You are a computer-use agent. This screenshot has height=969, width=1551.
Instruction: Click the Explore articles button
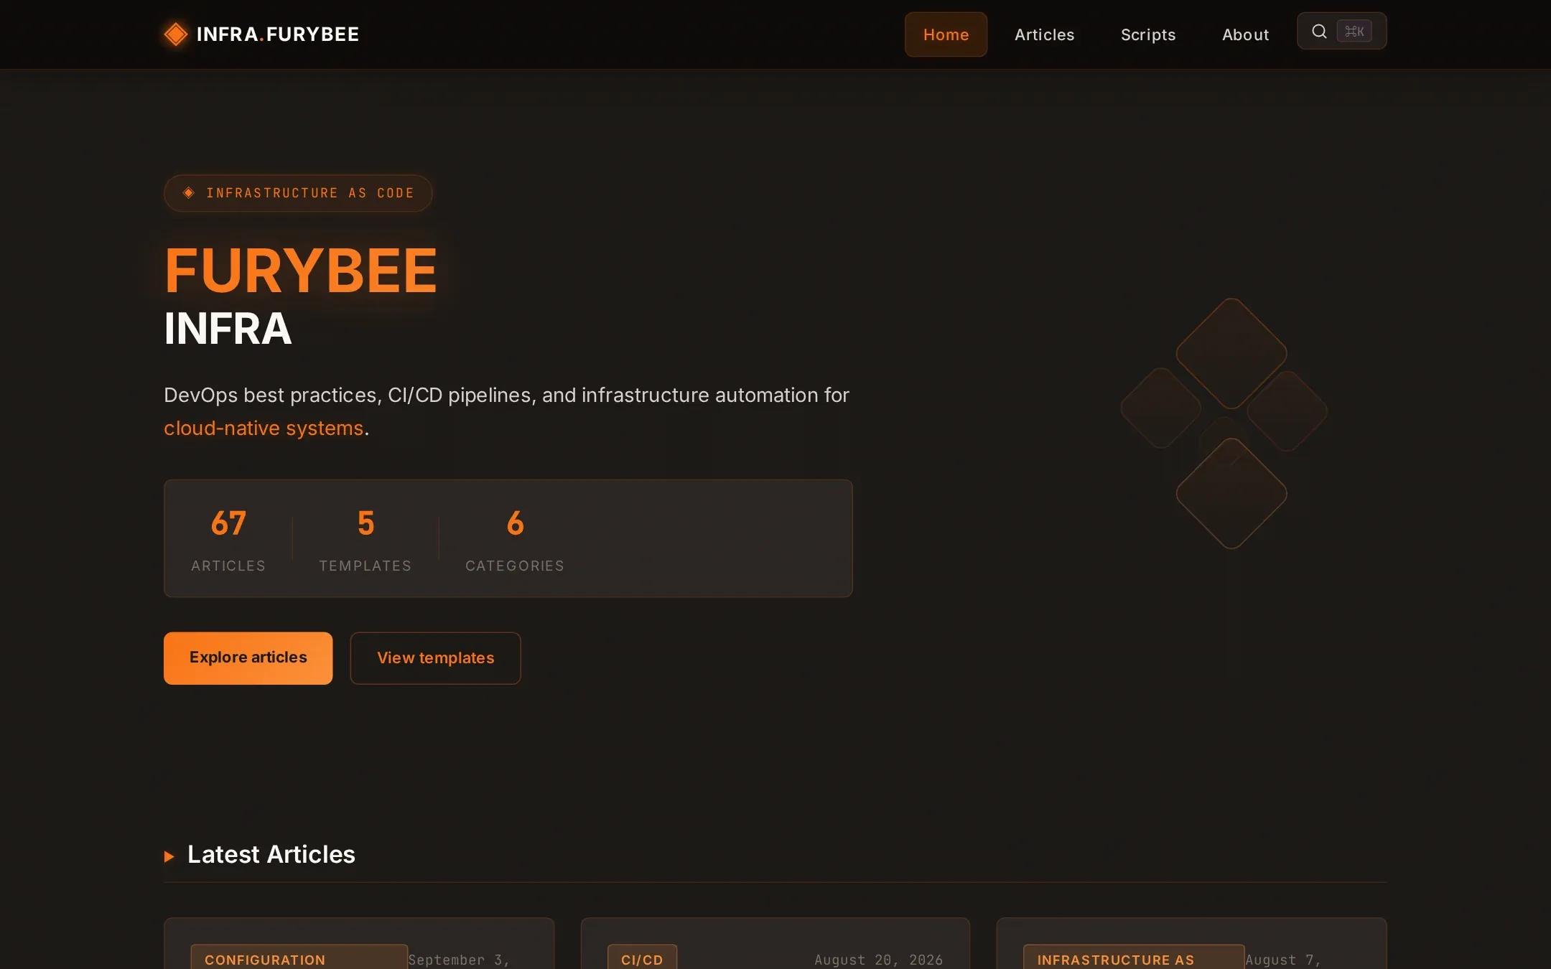248,657
